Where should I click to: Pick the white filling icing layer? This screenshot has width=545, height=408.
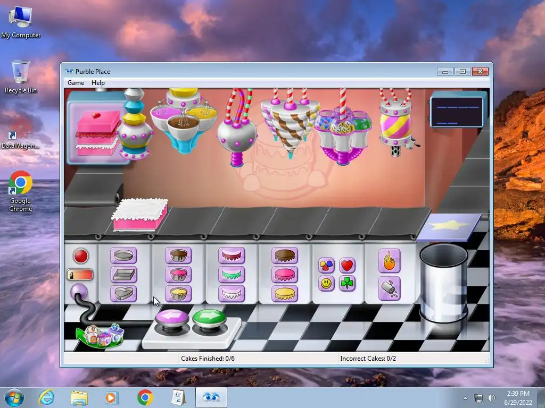[x=232, y=293]
